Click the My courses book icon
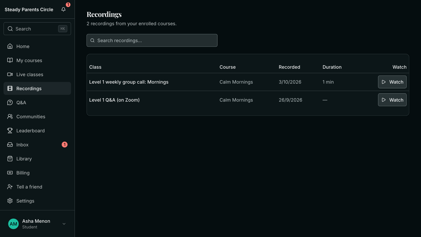 [x=10, y=60]
